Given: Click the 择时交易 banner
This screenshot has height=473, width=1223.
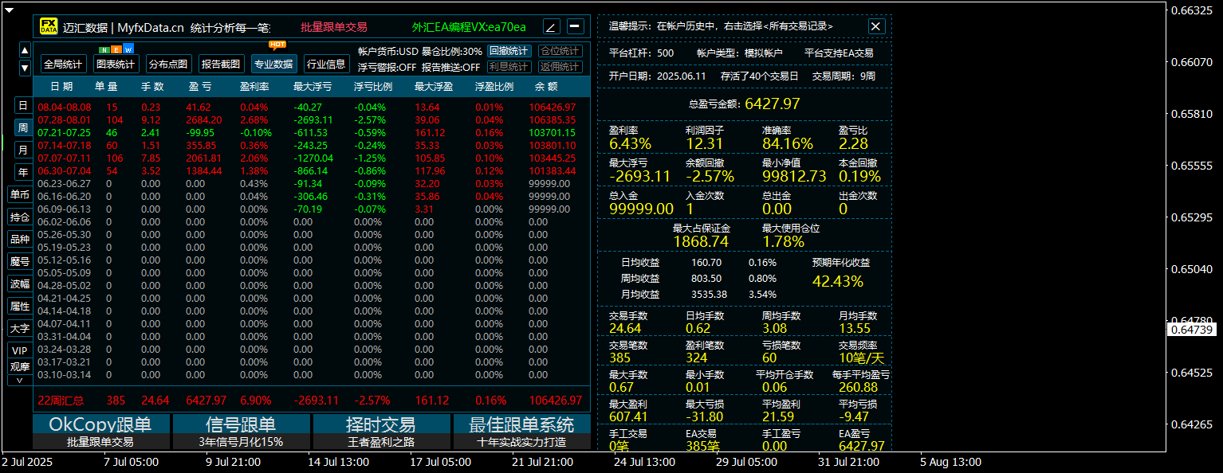Looking at the screenshot, I should (381, 424).
